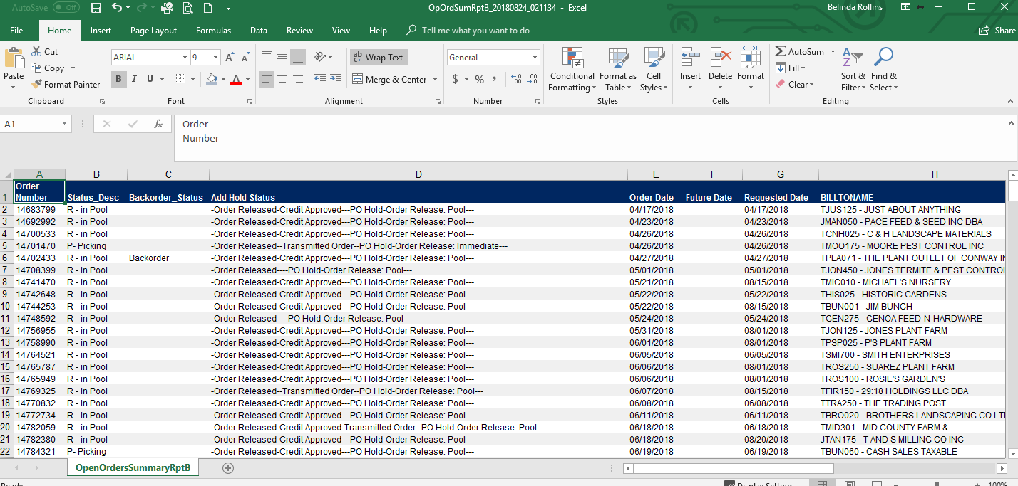Image resolution: width=1018 pixels, height=486 pixels.
Task: Toggle Bold formatting
Action: point(118,79)
